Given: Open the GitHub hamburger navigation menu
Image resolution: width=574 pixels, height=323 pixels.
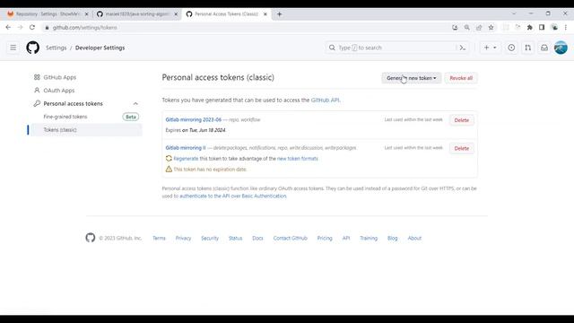Looking at the screenshot, I should coord(13,48).
